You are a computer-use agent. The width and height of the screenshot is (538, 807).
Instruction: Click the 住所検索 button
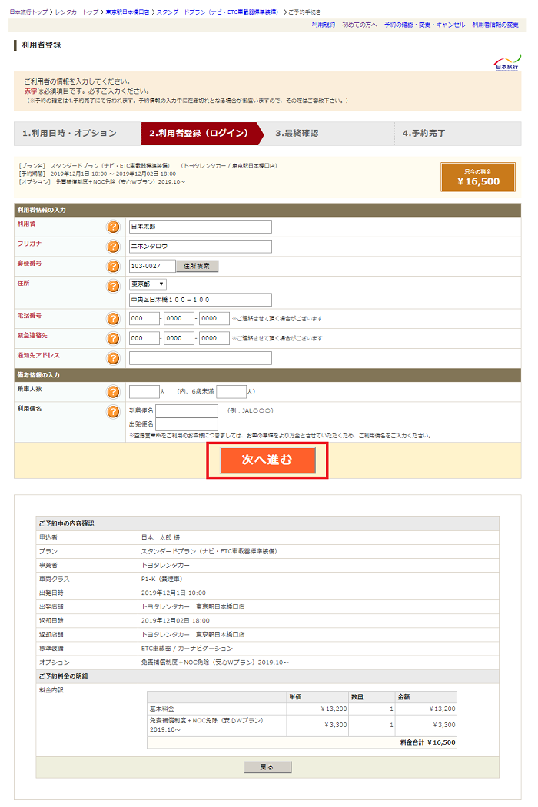198,266
